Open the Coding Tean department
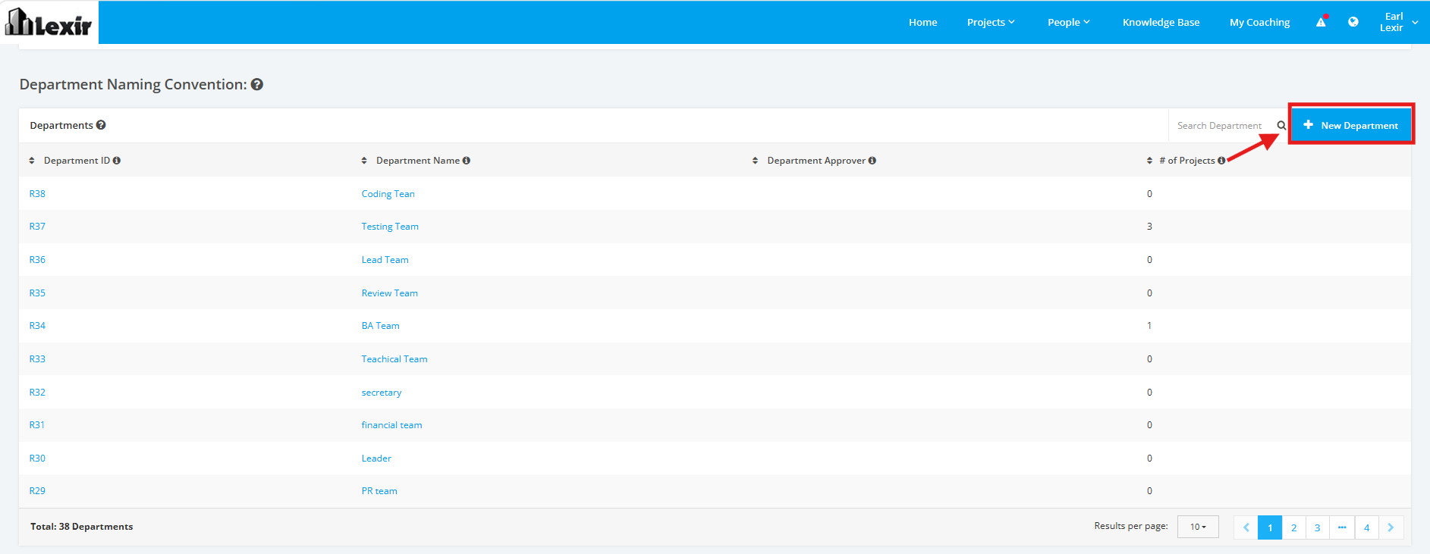This screenshot has width=1430, height=554. click(388, 194)
